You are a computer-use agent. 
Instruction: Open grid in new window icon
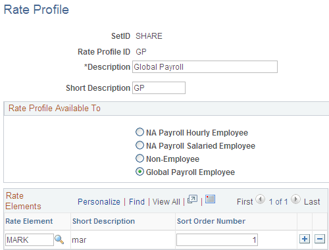[x=192, y=199]
